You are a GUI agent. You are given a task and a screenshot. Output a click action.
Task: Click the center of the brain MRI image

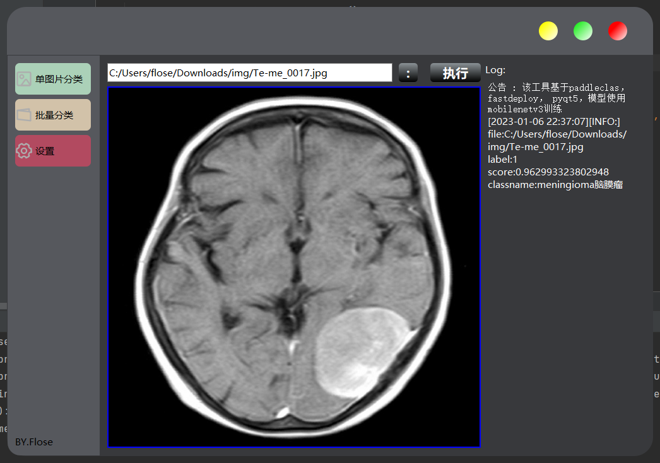(294, 267)
